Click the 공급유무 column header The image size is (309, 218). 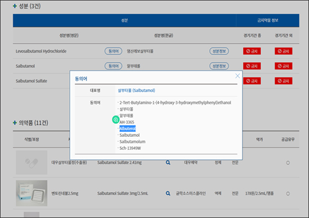click(x=288, y=140)
